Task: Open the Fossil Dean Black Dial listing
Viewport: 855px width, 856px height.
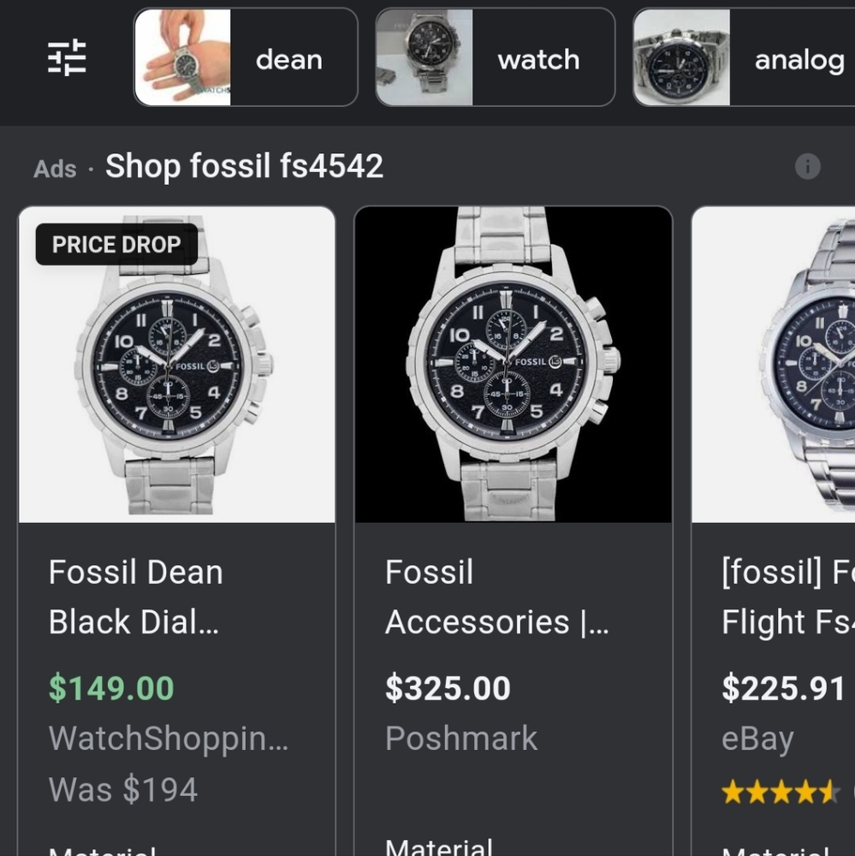Action: tap(136, 597)
